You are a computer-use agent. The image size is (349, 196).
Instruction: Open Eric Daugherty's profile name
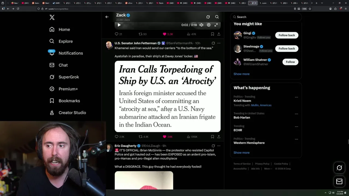pyautogui.click(x=125, y=146)
